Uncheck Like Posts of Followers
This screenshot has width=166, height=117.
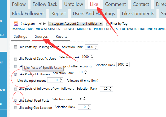15,74
